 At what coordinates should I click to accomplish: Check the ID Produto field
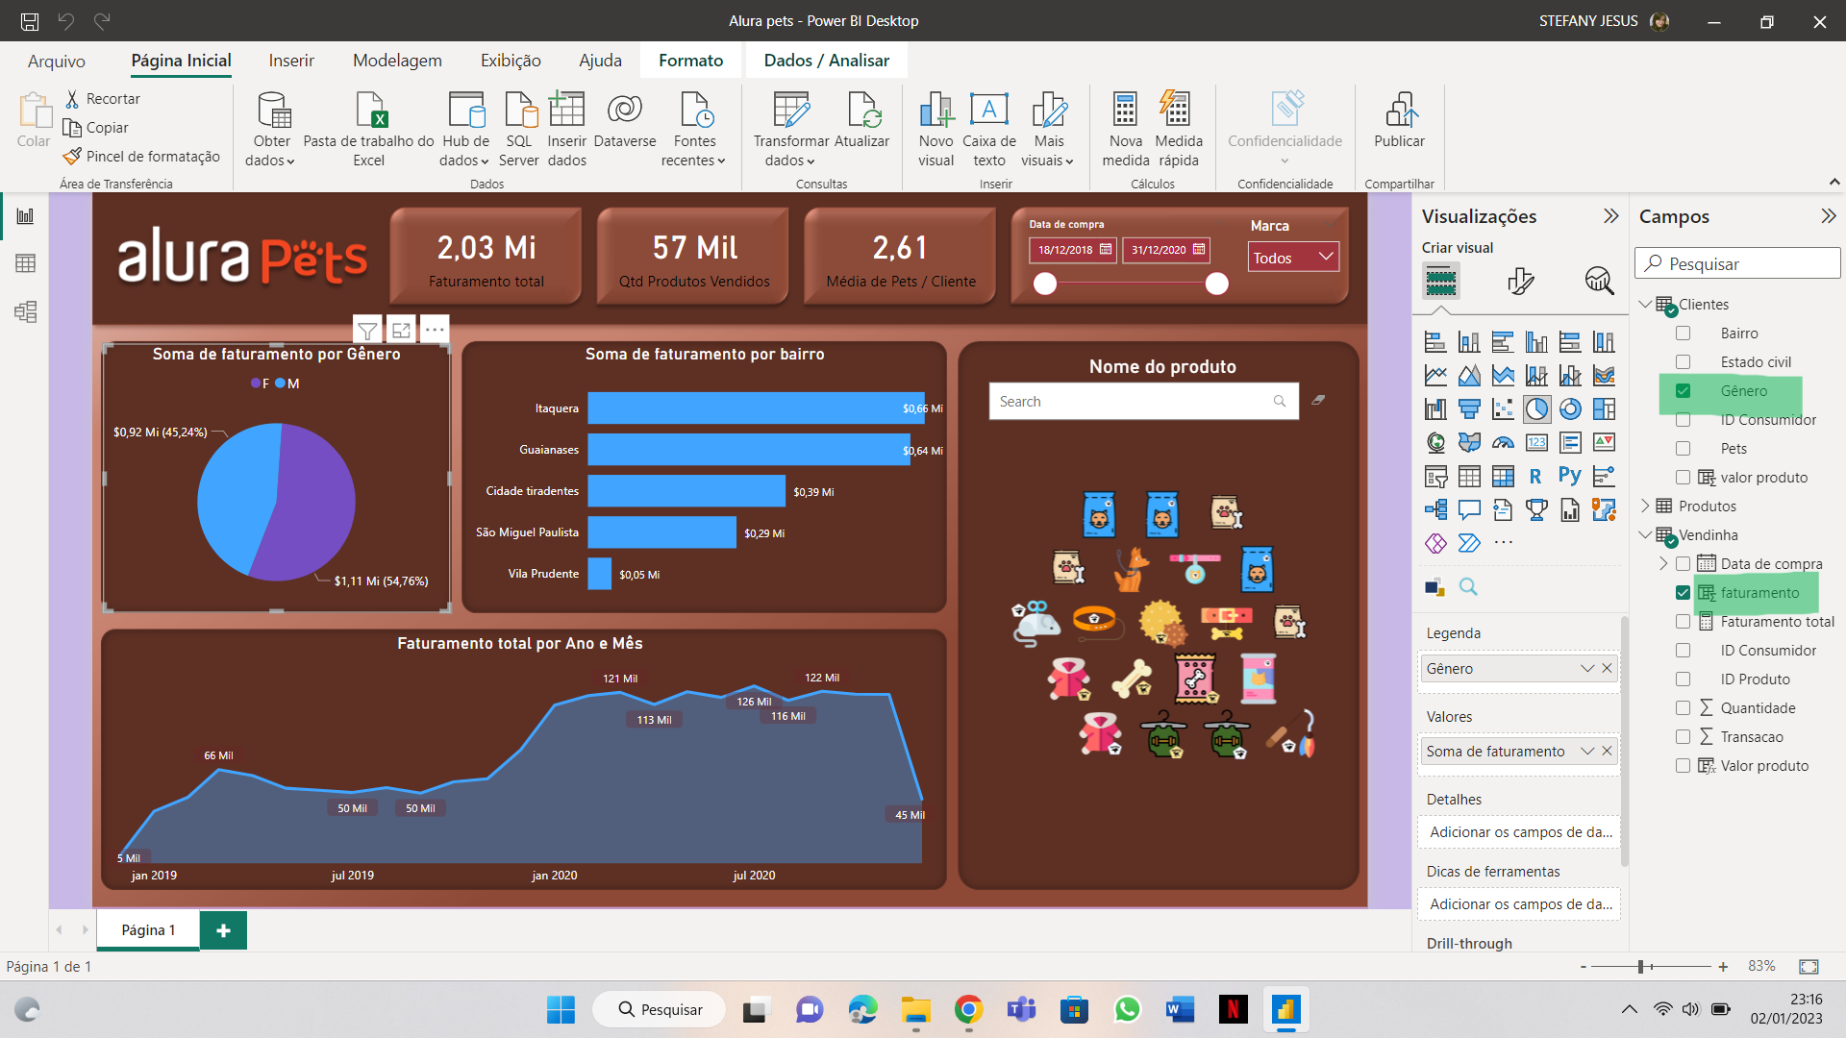(x=1683, y=680)
